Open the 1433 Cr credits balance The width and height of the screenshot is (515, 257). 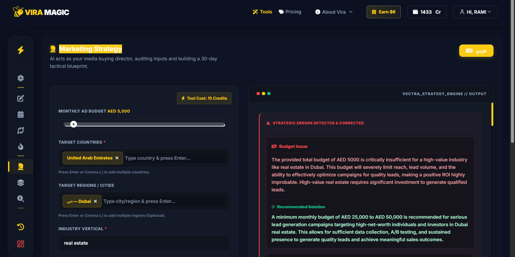[x=427, y=12]
